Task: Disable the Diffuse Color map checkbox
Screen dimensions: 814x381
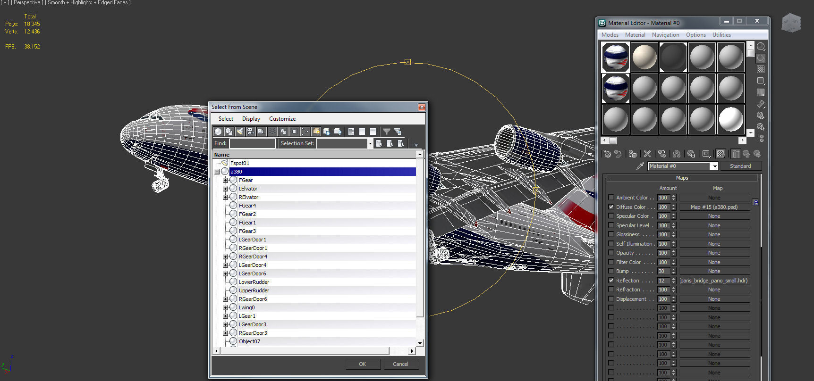Action: coord(611,207)
